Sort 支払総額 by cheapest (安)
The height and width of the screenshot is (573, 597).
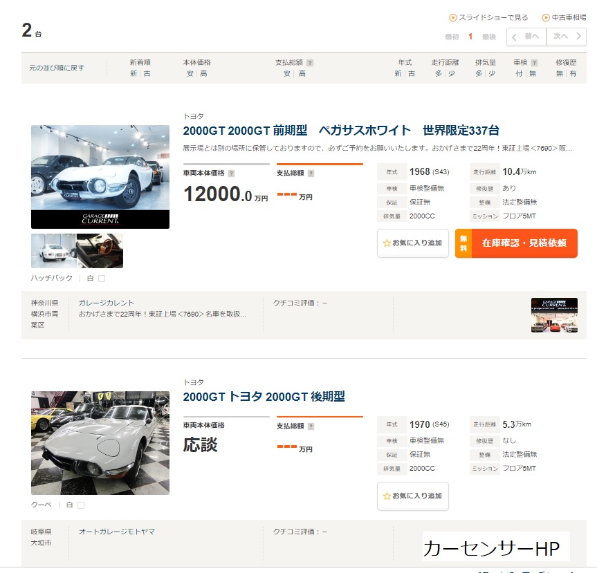[287, 73]
